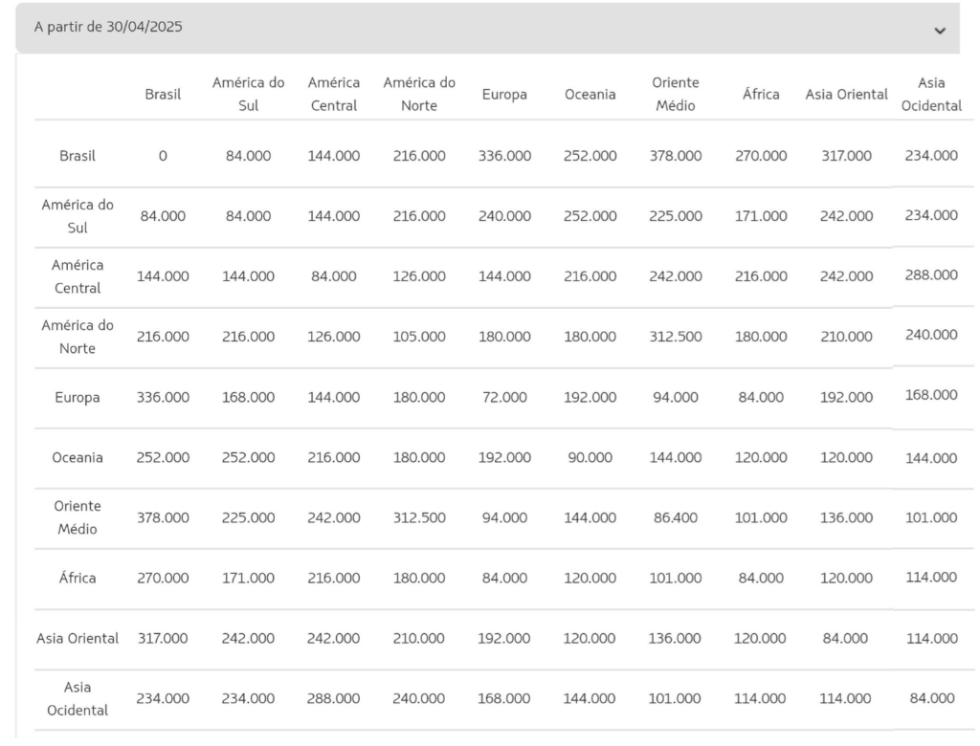This screenshot has width=980, height=746.
Task: Select the 'Oriente Médio' column header
Action: pos(675,94)
